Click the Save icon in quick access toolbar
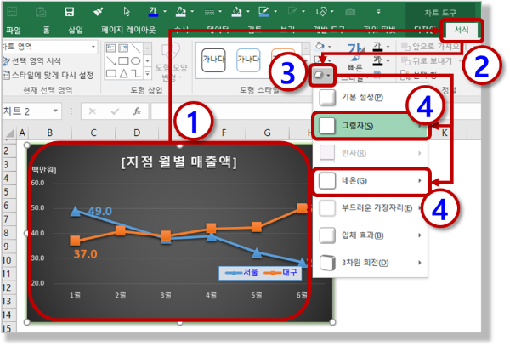Screen dimensions: 510x346 coord(70,12)
